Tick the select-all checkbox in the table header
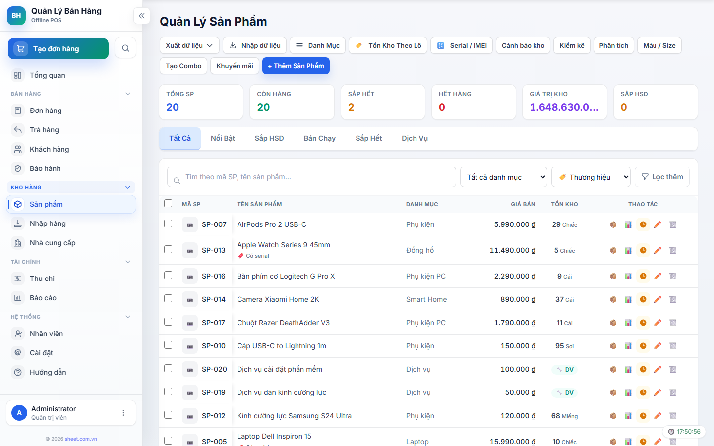Screen dimensions: 714x446 click(x=168, y=203)
